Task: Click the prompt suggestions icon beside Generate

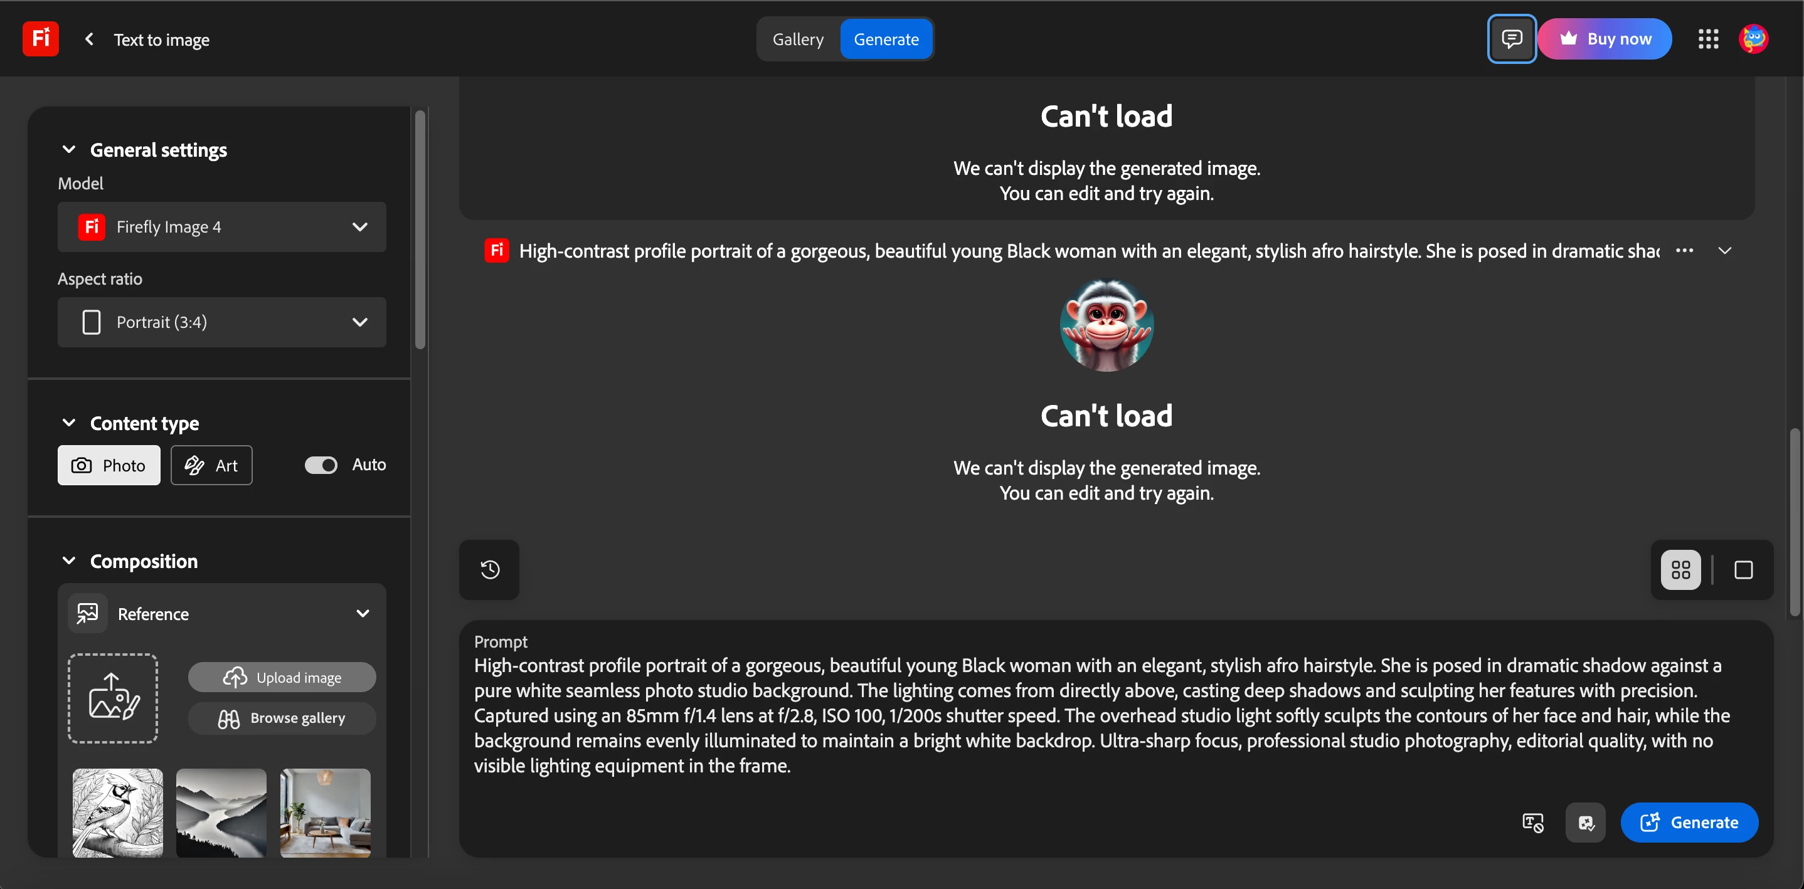Action: click(1586, 823)
